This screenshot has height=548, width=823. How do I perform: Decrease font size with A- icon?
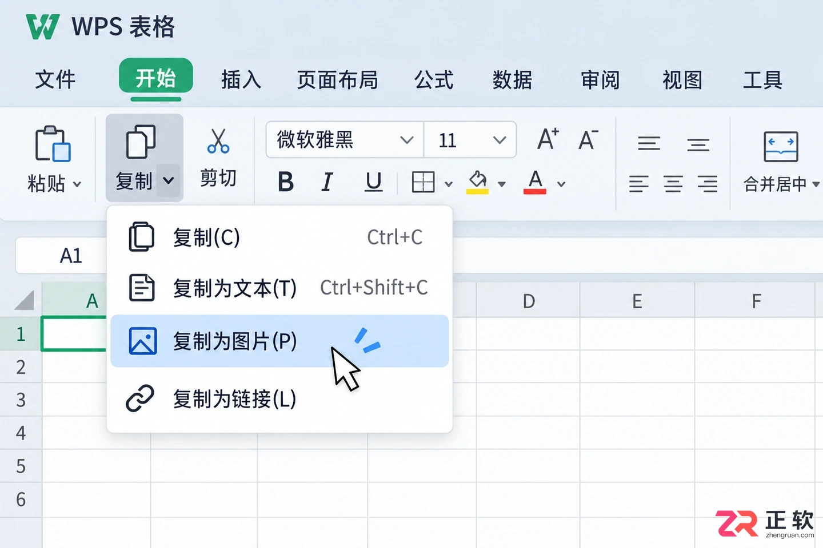[x=588, y=139]
